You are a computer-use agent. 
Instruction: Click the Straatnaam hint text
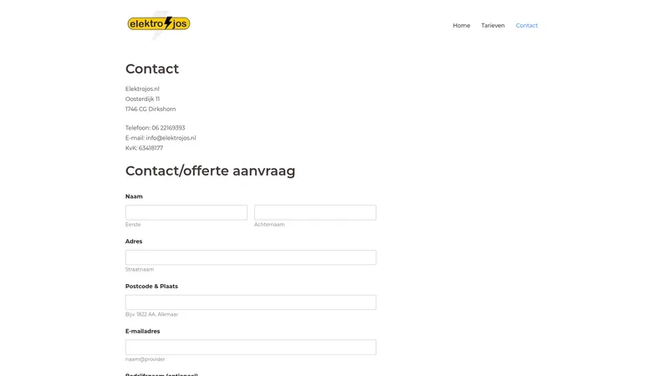140,269
